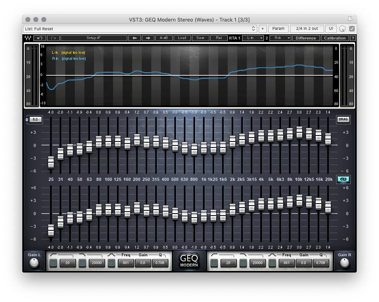Image resolution: width=379 pixels, height=302 pixels.
Task: Open the WaveSystem menu via Waves logo icon
Action: click(x=27, y=38)
